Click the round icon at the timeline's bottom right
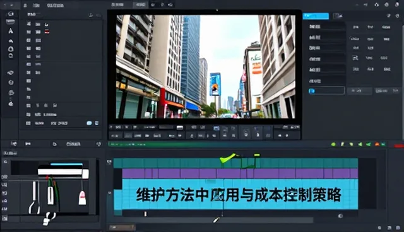 click(x=341, y=216)
